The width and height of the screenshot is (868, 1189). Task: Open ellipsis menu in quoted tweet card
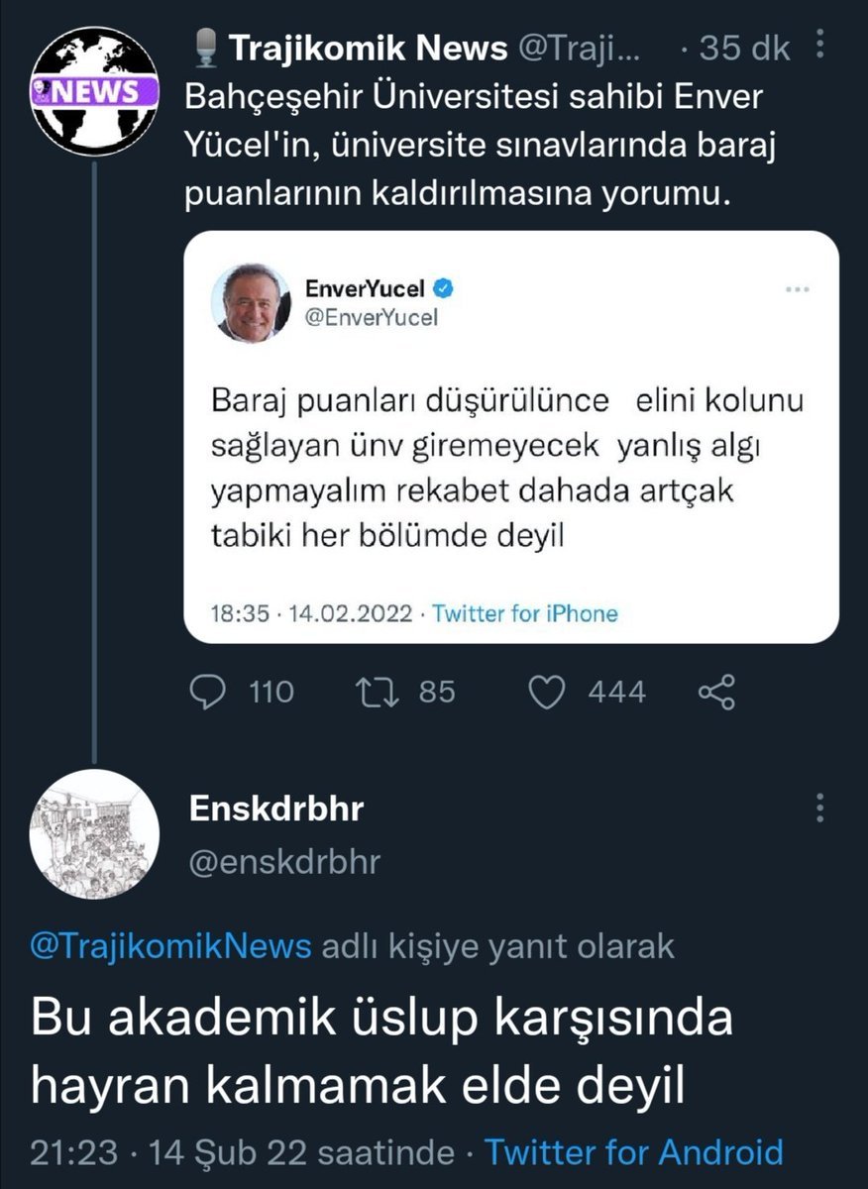click(797, 290)
